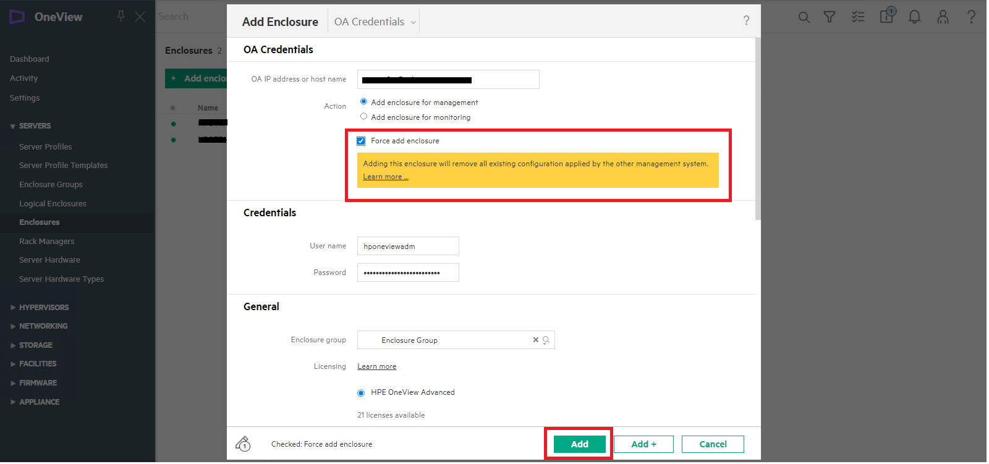Open Licensing Learn more link
The image size is (989, 464).
[376, 366]
